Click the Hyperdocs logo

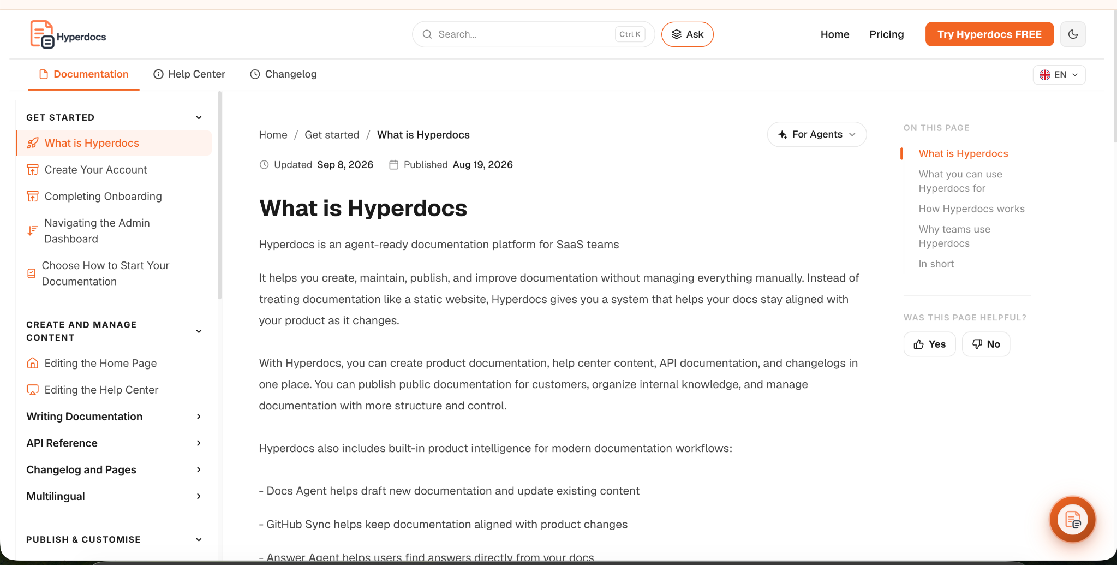[x=68, y=34]
